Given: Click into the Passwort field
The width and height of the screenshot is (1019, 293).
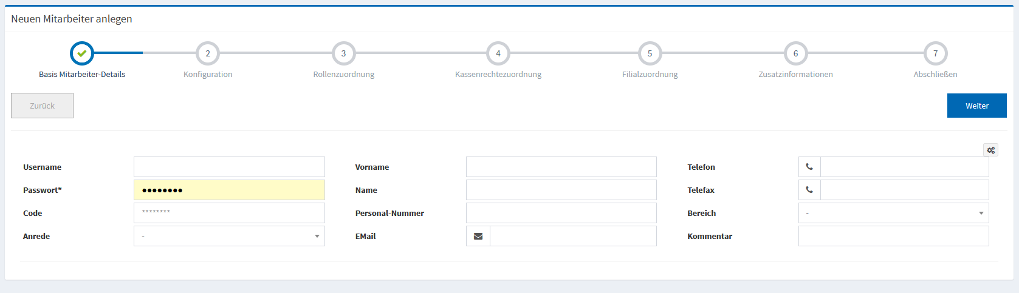Looking at the screenshot, I should 229,190.
